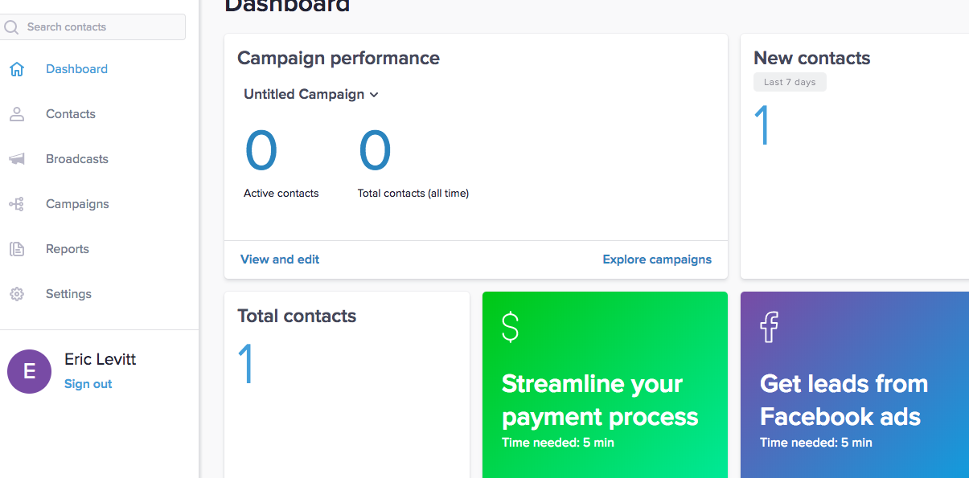Click the Eric Levitt user name
Image resolution: width=969 pixels, height=478 pixels.
[x=101, y=359]
